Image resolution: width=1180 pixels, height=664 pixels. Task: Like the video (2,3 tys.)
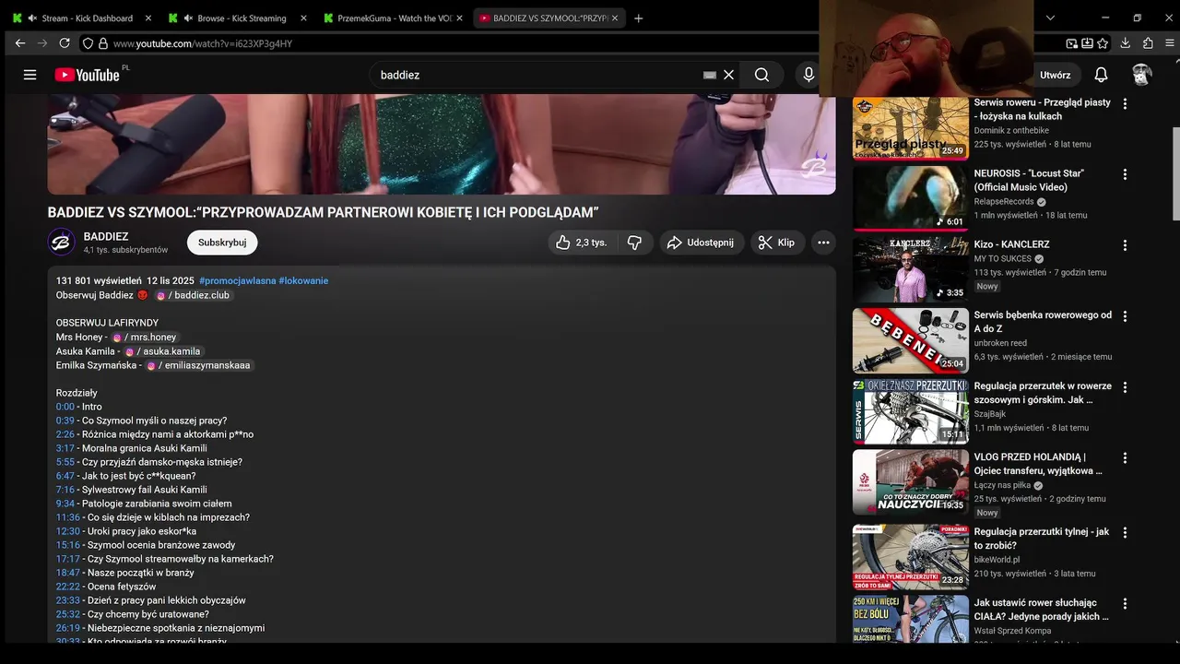pos(581,243)
